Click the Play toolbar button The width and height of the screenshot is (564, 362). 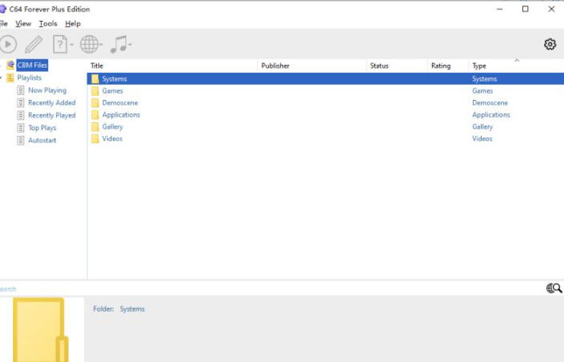[x=8, y=45]
